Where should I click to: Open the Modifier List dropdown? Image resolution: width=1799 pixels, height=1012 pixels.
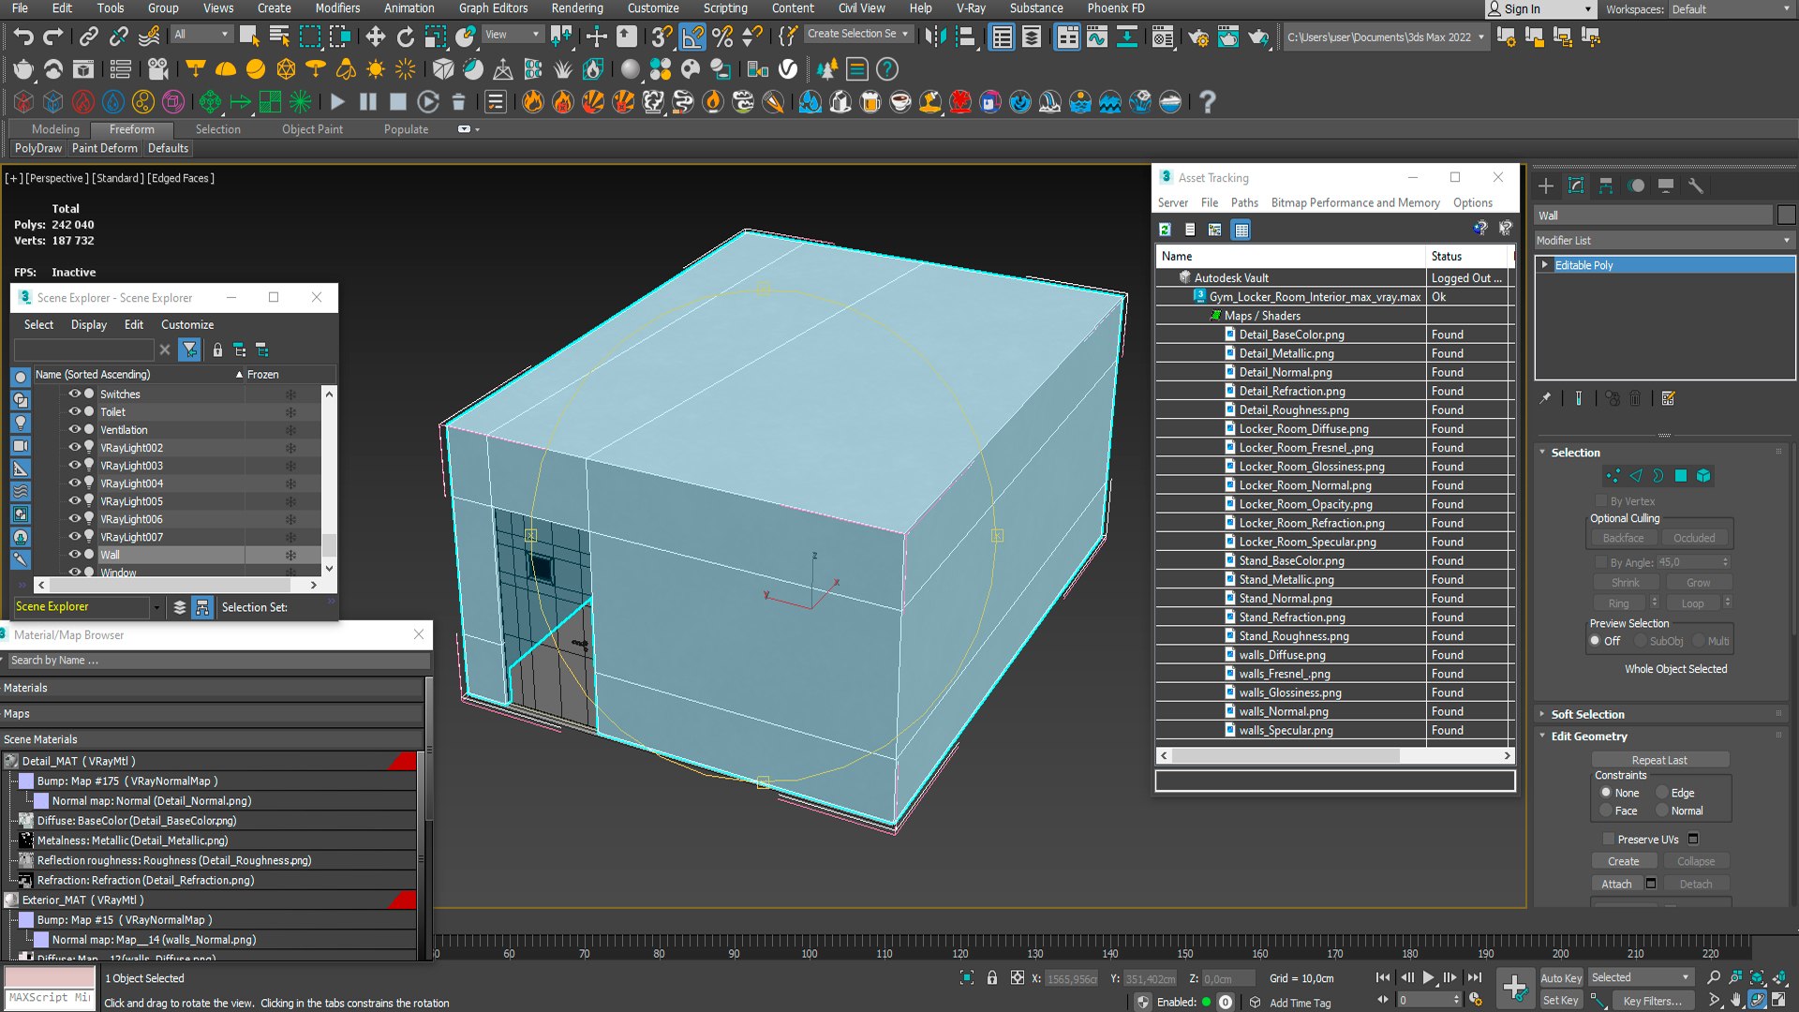point(1664,241)
